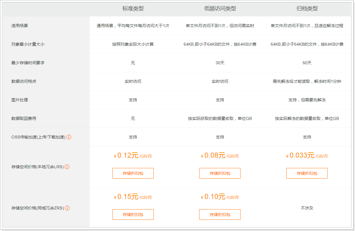Click the 不涉及 cell in archive column
This screenshot has width=355, height=231.
coord(307,208)
